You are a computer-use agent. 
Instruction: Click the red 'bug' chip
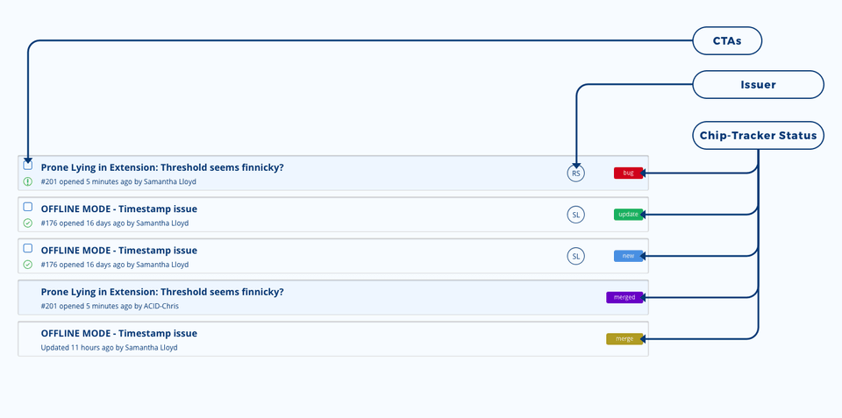coord(628,174)
